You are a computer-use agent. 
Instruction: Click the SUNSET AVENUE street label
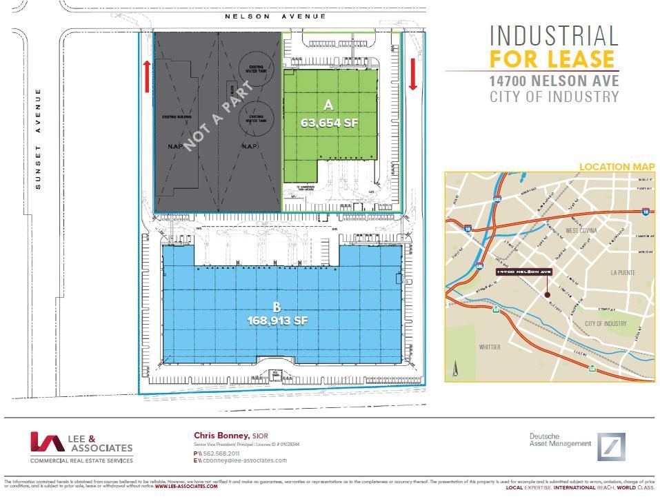click(39, 139)
